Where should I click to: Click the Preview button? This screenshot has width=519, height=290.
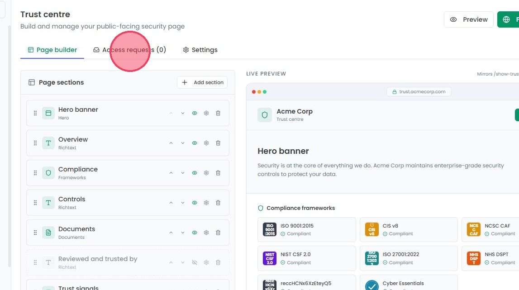point(469,19)
